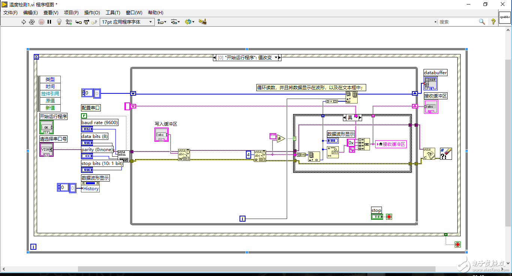Click the 0x format string constant
Image resolution: width=512 pixels, height=276 pixels.
351,143
